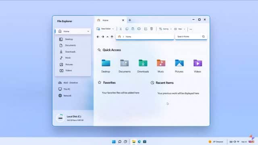Click the Search Home field

tap(191, 37)
